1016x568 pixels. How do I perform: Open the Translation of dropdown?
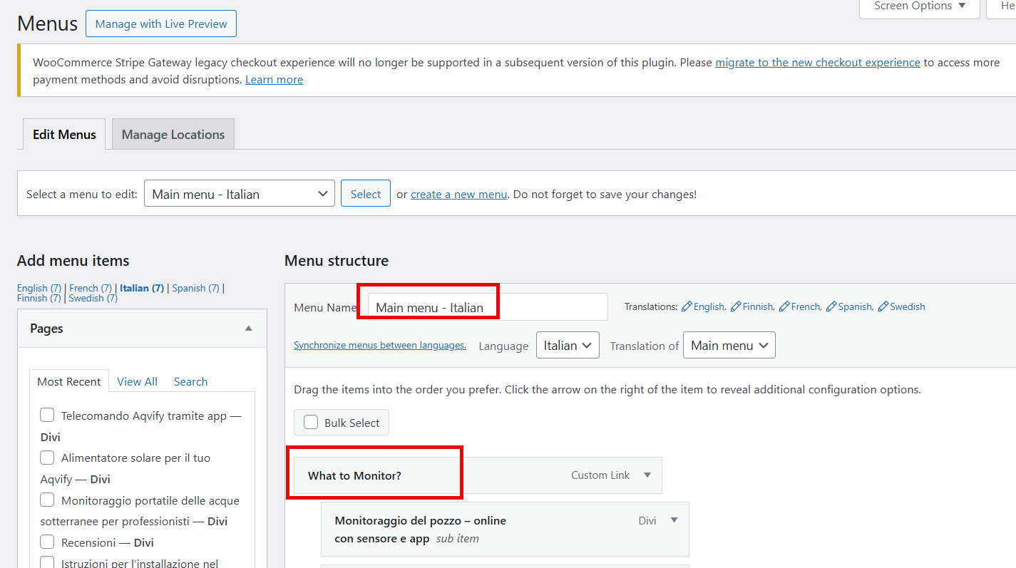click(728, 346)
